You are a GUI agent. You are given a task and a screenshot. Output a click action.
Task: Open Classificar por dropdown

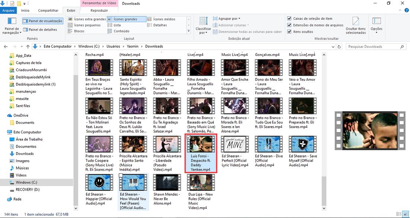click(x=203, y=26)
